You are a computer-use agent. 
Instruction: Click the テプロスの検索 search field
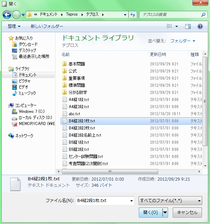pos(171,15)
